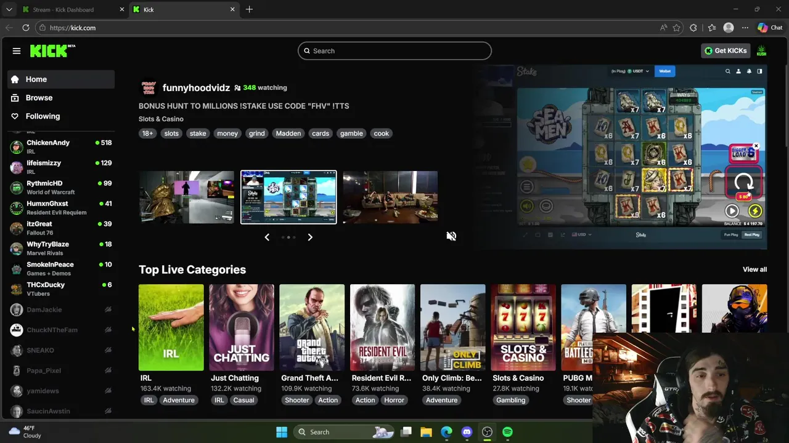Open the Resident Evil category card
Image resolution: width=789 pixels, height=443 pixels.
[x=382, y=327]
